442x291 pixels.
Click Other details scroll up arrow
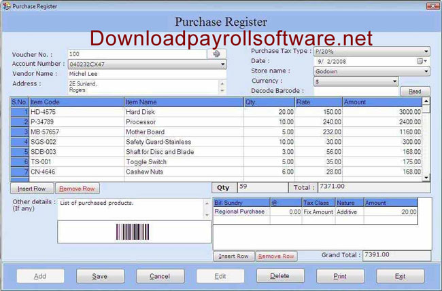point(207,203)
